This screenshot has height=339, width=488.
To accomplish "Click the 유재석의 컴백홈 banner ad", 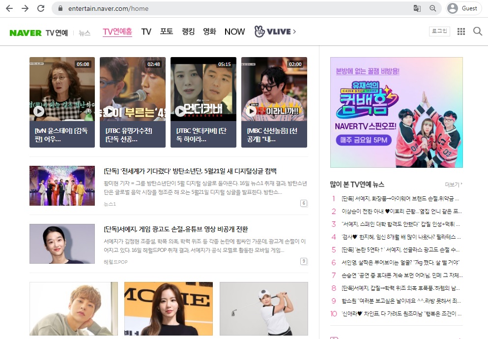I will coord(396,112).
